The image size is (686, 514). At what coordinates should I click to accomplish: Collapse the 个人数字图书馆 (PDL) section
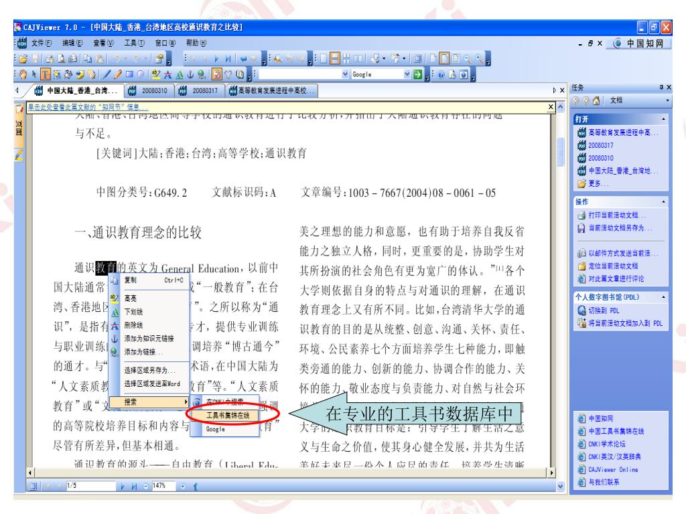(x=664, y=296)
